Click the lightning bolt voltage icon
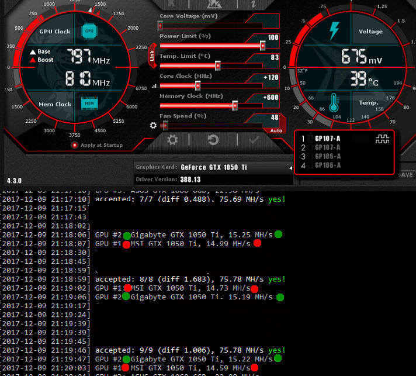 334,31
